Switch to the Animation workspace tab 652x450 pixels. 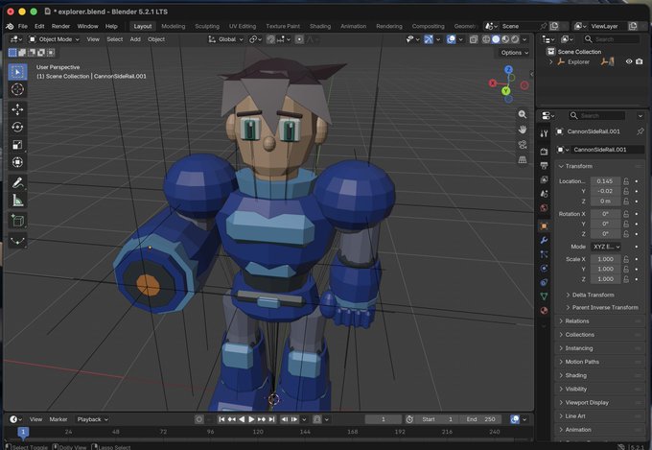point(354,26)
